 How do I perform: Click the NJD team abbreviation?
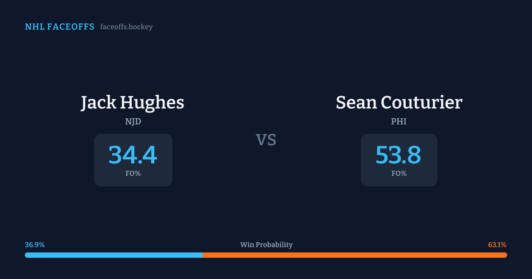[133, 121]
